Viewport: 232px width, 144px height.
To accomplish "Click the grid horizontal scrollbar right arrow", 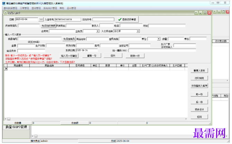I will [186, 119].
